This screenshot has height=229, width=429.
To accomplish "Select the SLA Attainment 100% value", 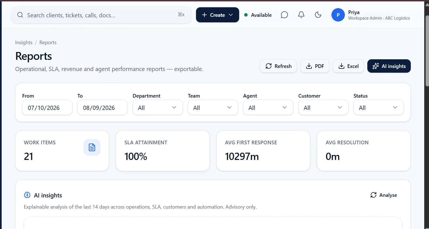I will tap(136, 157).
